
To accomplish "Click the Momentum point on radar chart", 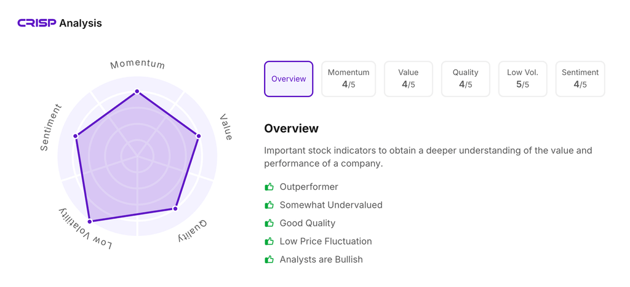I will click(x=137, y=92).
